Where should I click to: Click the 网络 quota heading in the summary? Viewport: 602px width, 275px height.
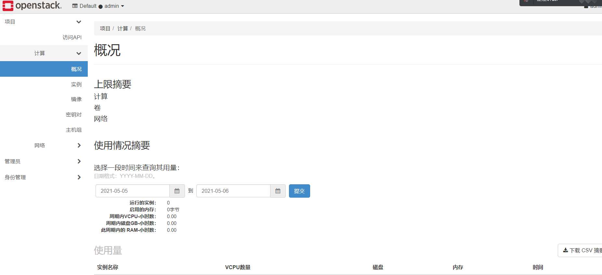pyautogui.click(x=101, y=119)
